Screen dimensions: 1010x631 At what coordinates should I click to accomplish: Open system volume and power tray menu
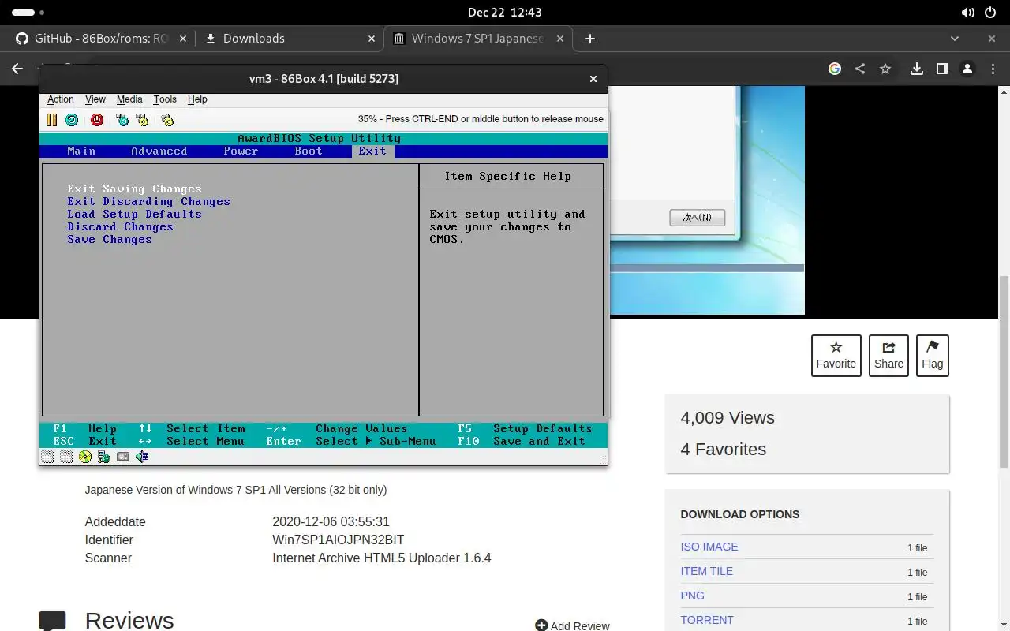click(x=978, y=13)
